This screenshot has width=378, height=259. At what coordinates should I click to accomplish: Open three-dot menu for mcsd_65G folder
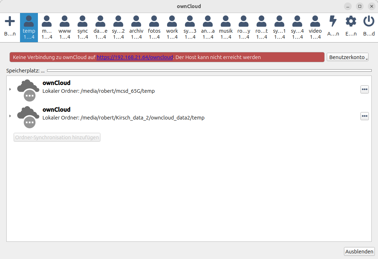pyautogui.click(x=365, y=90)
